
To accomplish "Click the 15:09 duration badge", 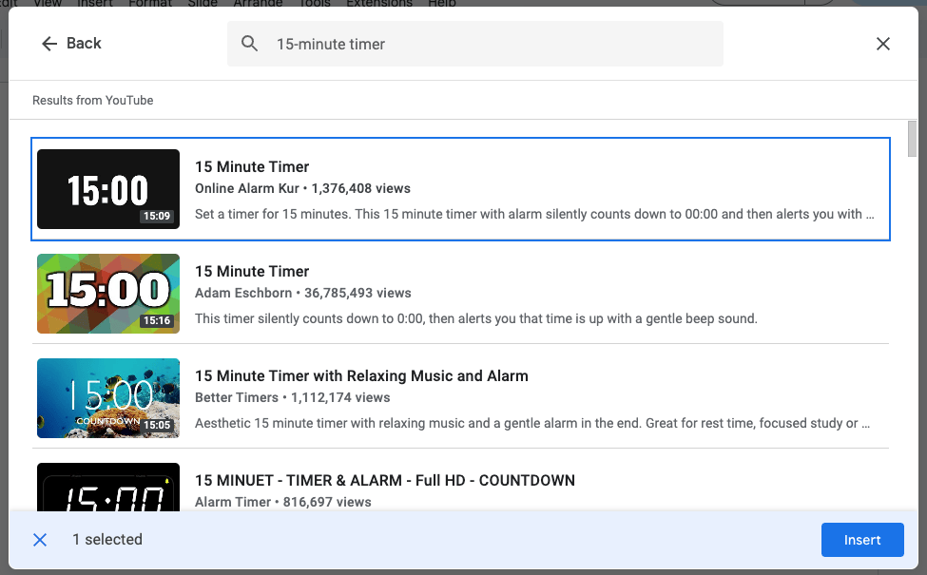I will (157, 217).
